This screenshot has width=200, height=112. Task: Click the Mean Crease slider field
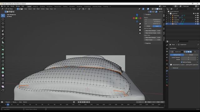click(x=152, y=40)
